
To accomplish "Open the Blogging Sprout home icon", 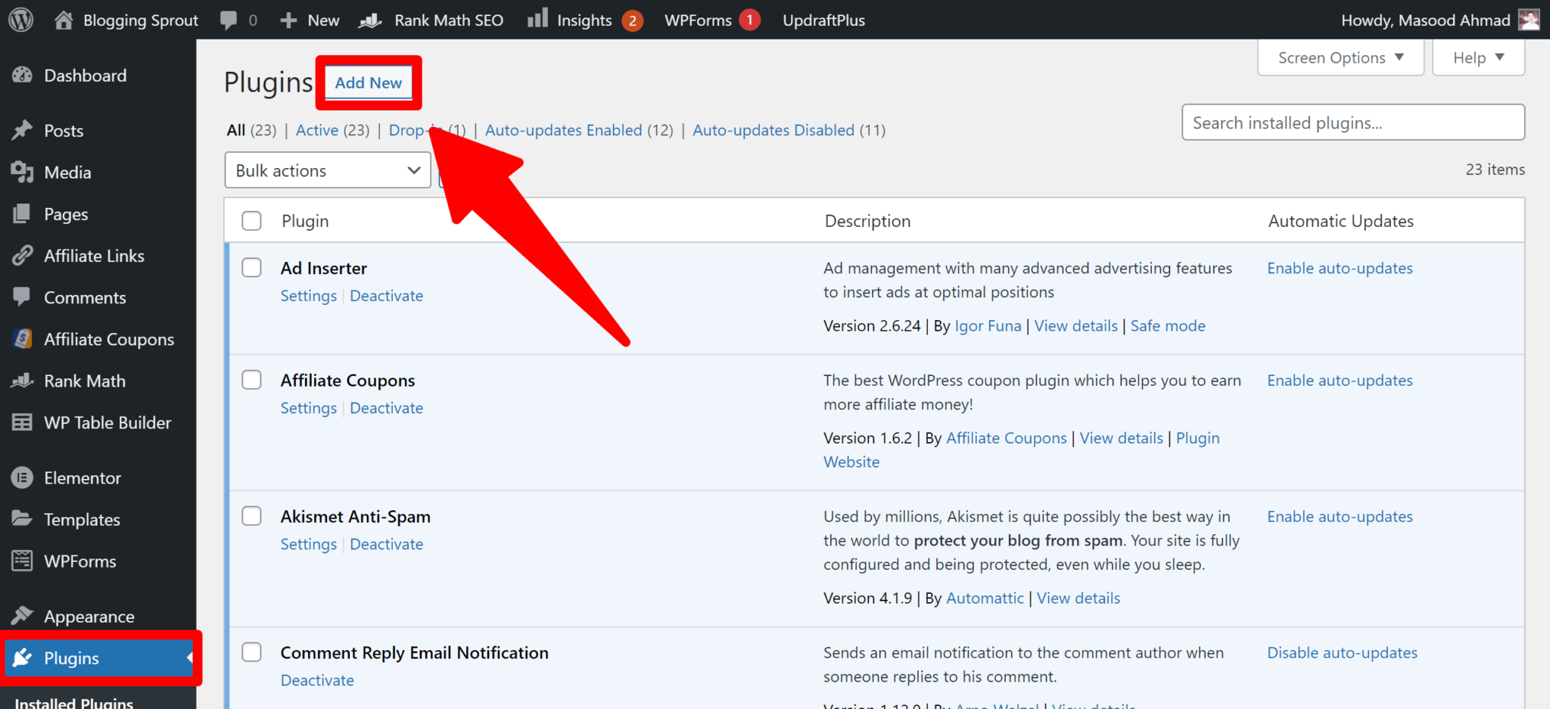I will point(64,20).
